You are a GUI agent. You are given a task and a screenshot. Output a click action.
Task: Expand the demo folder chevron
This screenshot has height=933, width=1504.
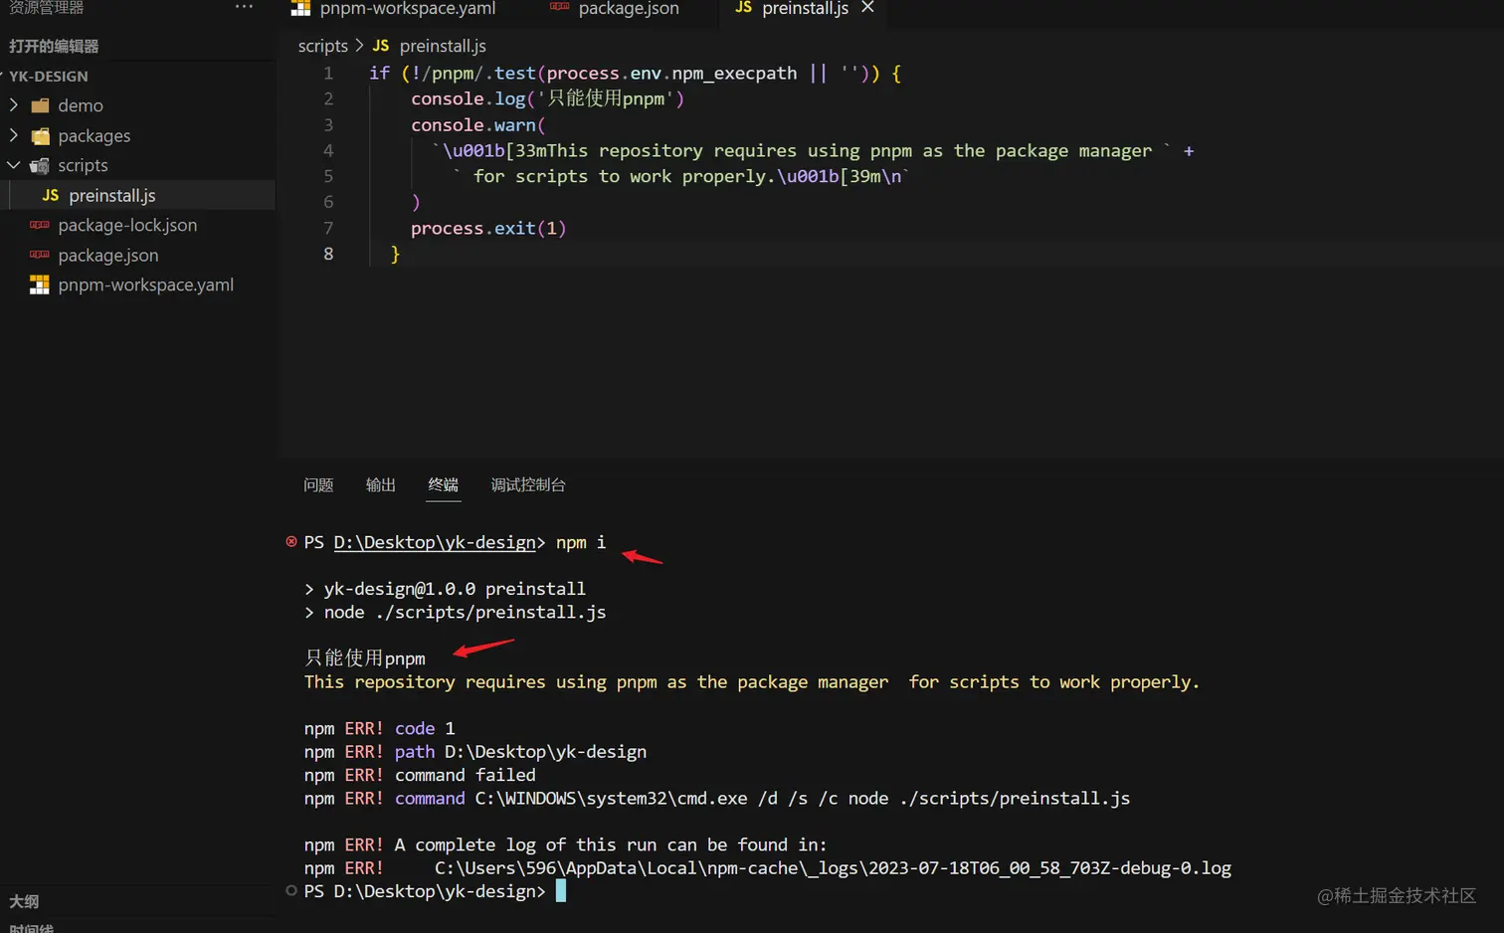[x=14, y=104]
